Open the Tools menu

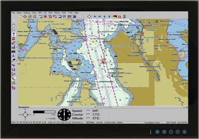pos(70,13)
